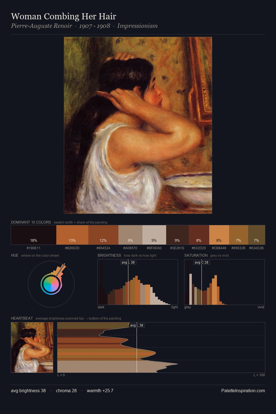Click the style label 'Impressionism'

point(137,26)
